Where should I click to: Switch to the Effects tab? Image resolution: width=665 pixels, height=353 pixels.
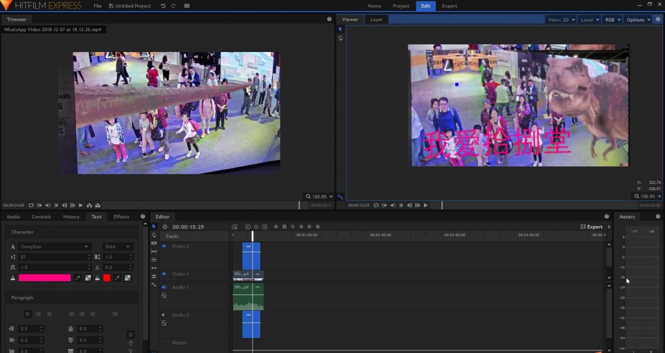121,216
